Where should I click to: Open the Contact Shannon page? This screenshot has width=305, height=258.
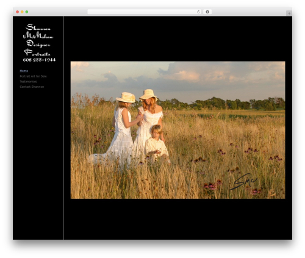[x=32, y=87]
